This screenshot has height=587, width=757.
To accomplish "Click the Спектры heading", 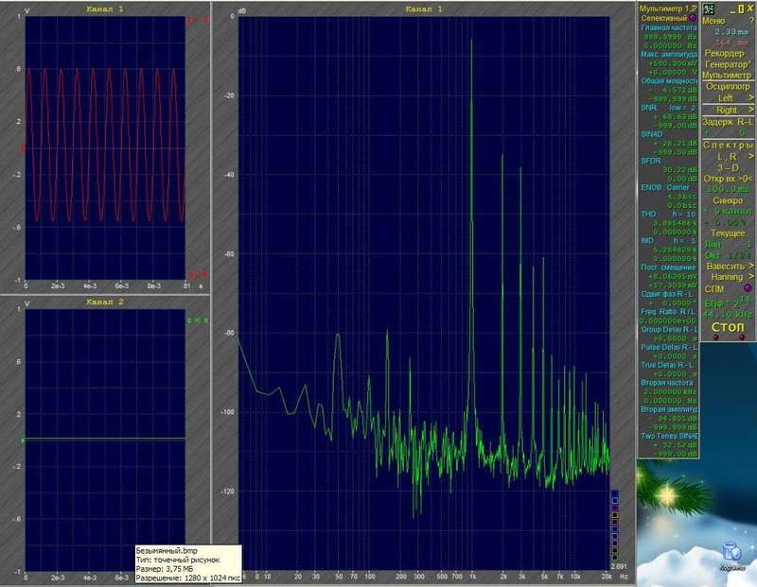I will click(728, 146).
